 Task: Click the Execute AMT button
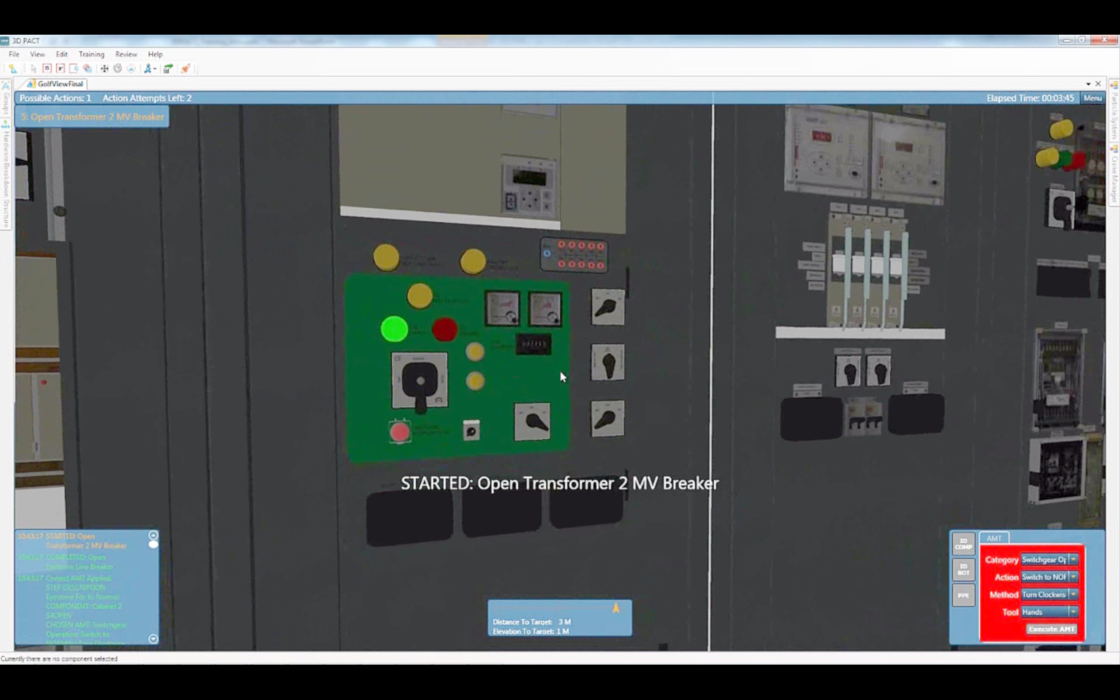(1051, 629)
